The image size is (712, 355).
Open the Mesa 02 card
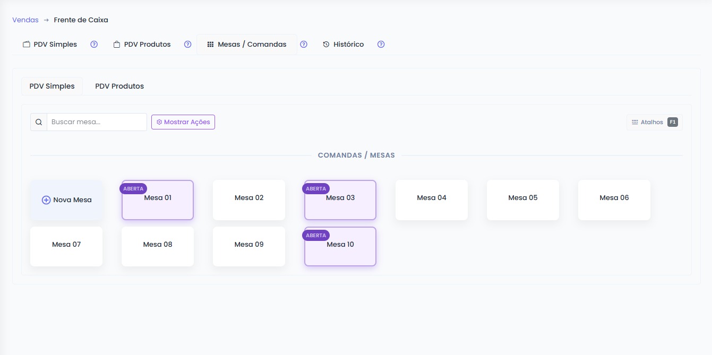[x=249, y=200]
